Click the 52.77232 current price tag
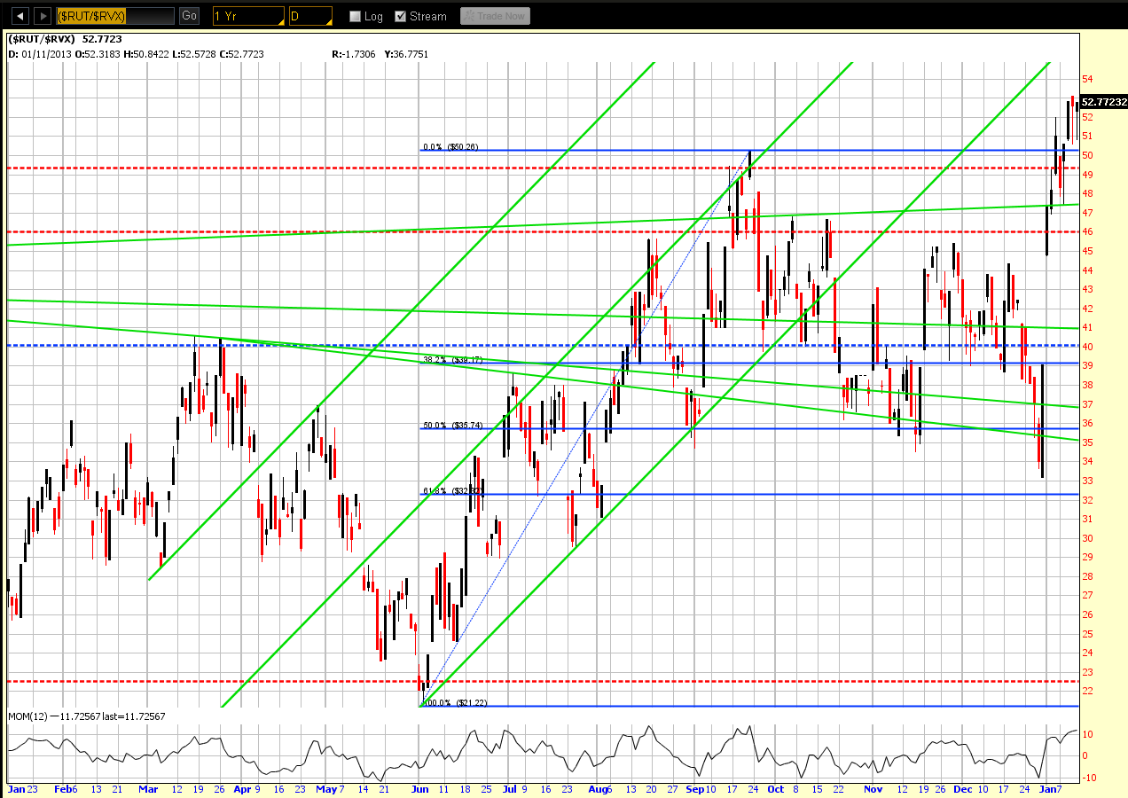This screenshot has height=798, width=1128. pyautogui.click(x=1103, y=103)
